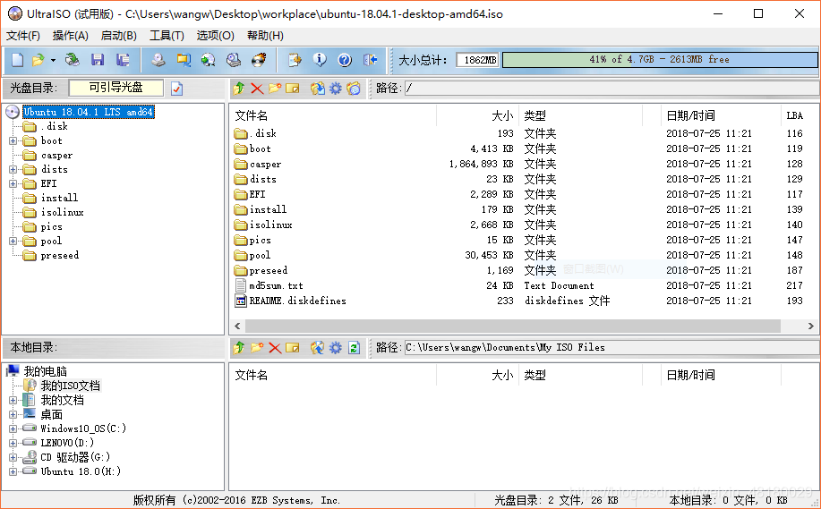
Task: Open the 帮助(H) menu
Action: [266, 36]
